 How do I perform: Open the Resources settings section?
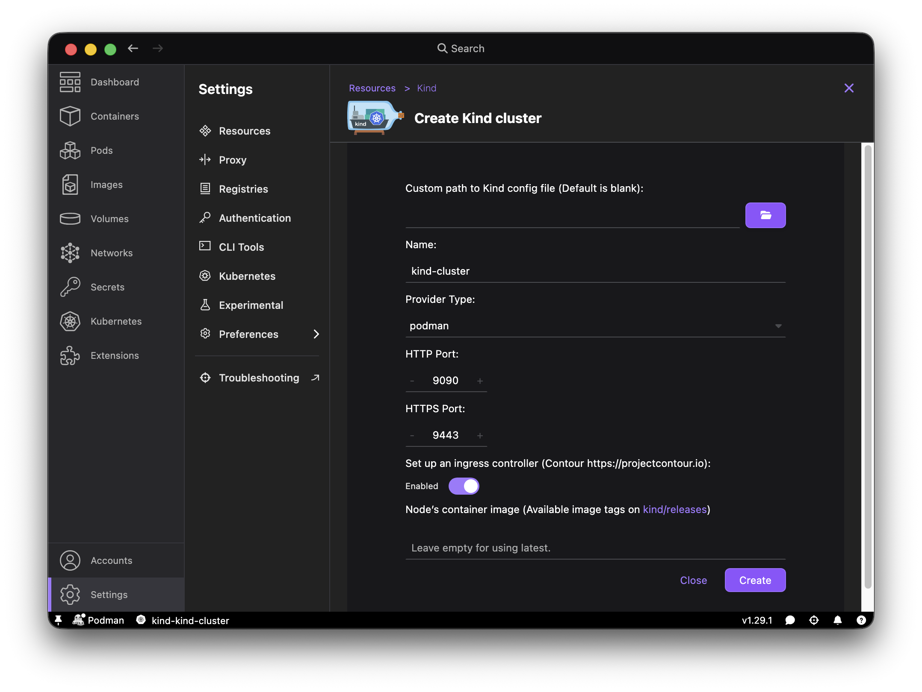(258, 131)
